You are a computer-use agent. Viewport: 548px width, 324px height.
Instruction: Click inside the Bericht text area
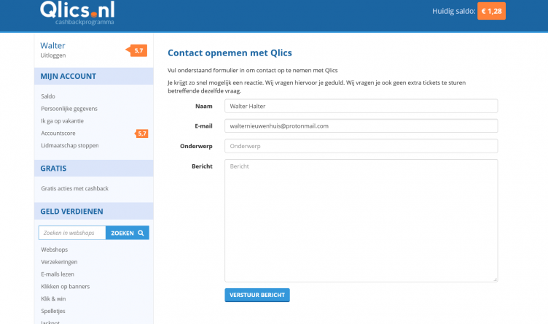click(x=361, y=219)
